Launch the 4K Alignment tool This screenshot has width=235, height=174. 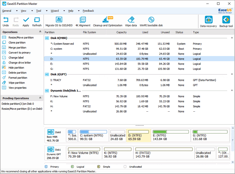[x=83, y=22]
